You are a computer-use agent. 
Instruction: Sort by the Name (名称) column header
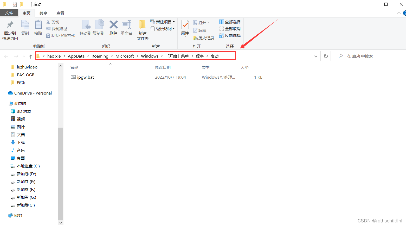[111, 67]
